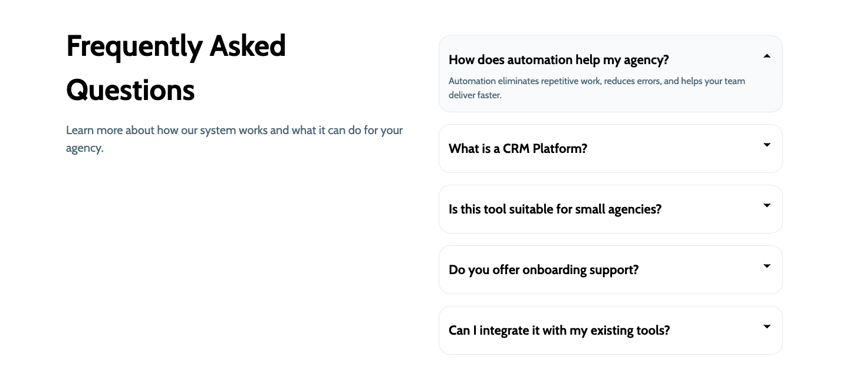This screenshot has height=390, width=849.
Task: Click 'How does automation help my agency?' title
Action: pos(558,60)
